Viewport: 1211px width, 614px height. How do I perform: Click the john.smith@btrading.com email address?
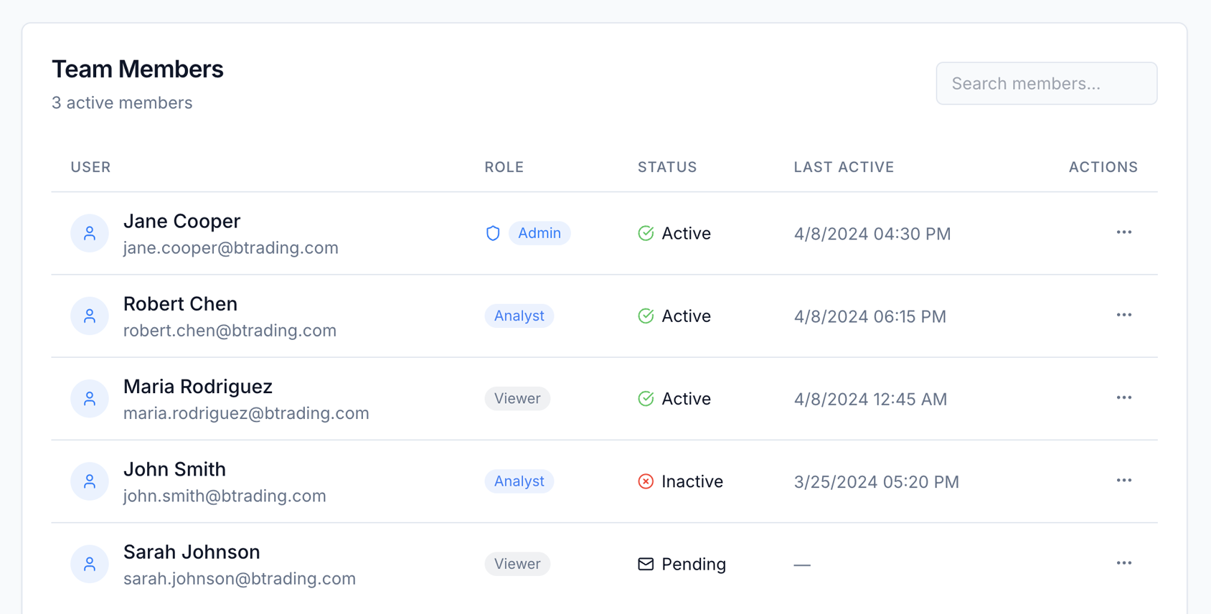225,496
